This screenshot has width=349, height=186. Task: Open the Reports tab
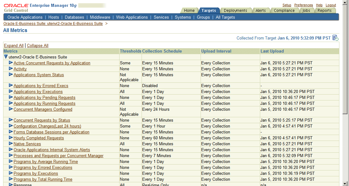tap(324, 11)
